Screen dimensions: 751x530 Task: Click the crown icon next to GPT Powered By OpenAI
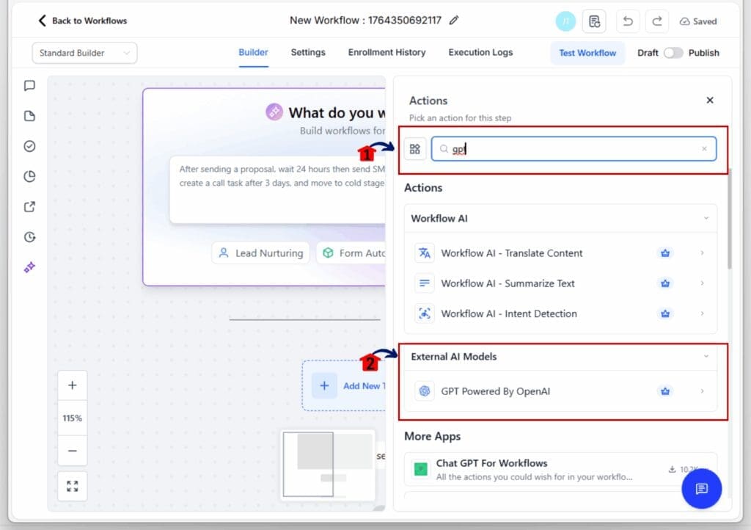(x=664, y=391)
